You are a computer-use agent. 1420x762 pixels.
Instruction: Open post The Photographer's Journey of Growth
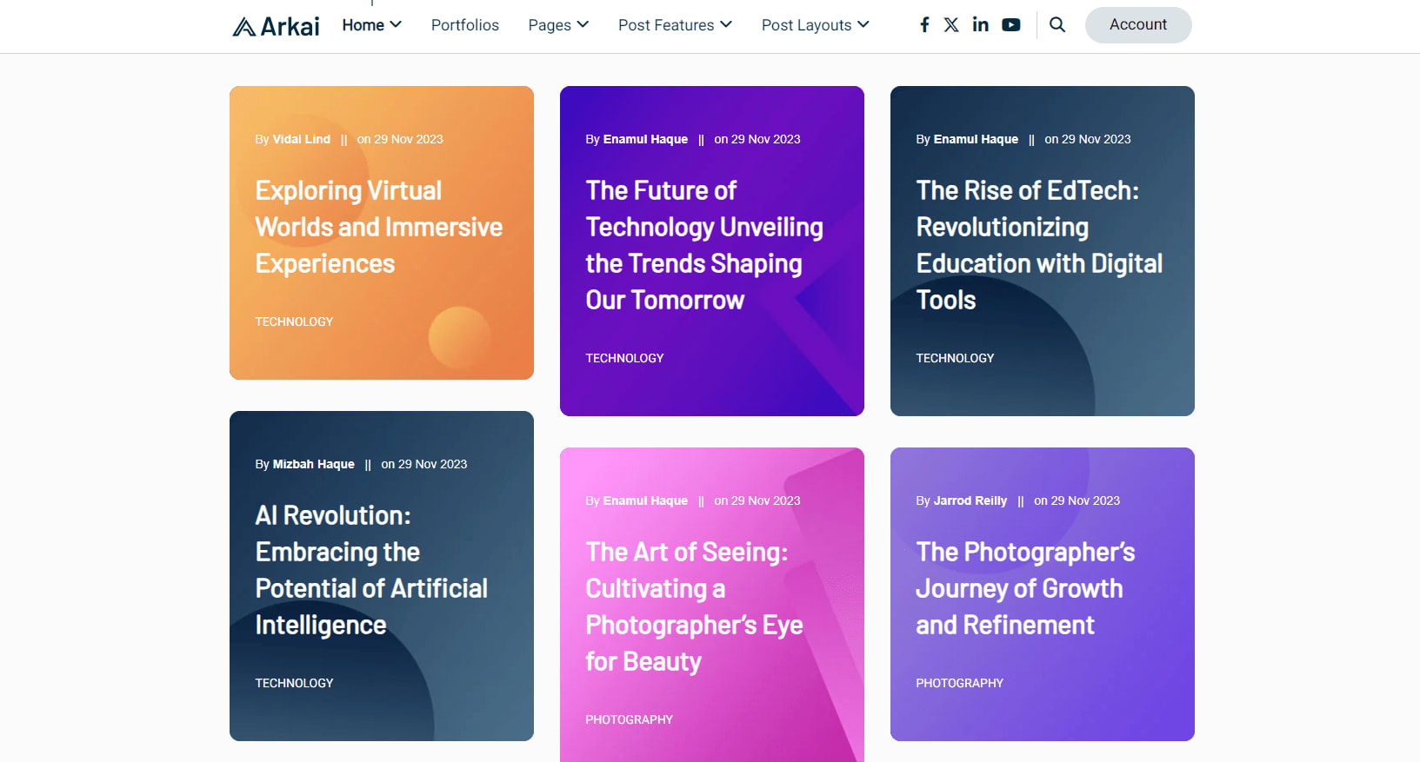tap(1025, 588)
